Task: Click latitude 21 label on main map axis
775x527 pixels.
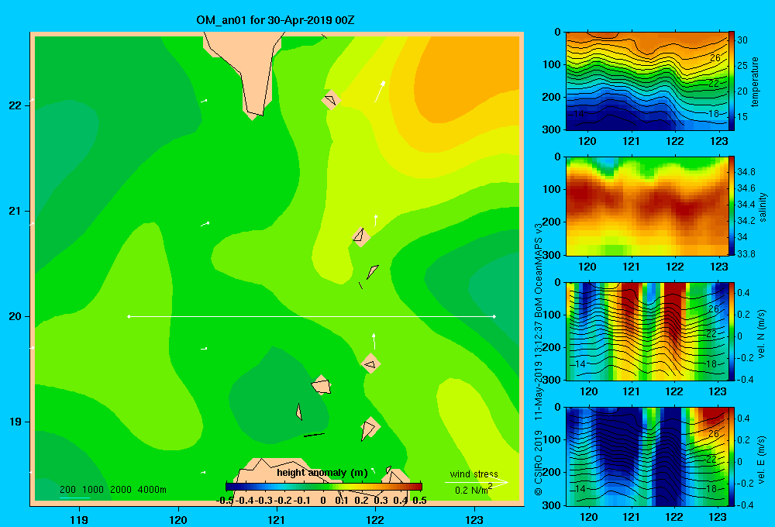Action: 15,211
